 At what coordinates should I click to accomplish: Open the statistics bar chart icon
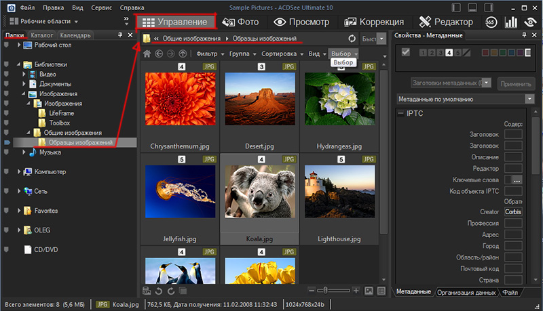(511, 22)
